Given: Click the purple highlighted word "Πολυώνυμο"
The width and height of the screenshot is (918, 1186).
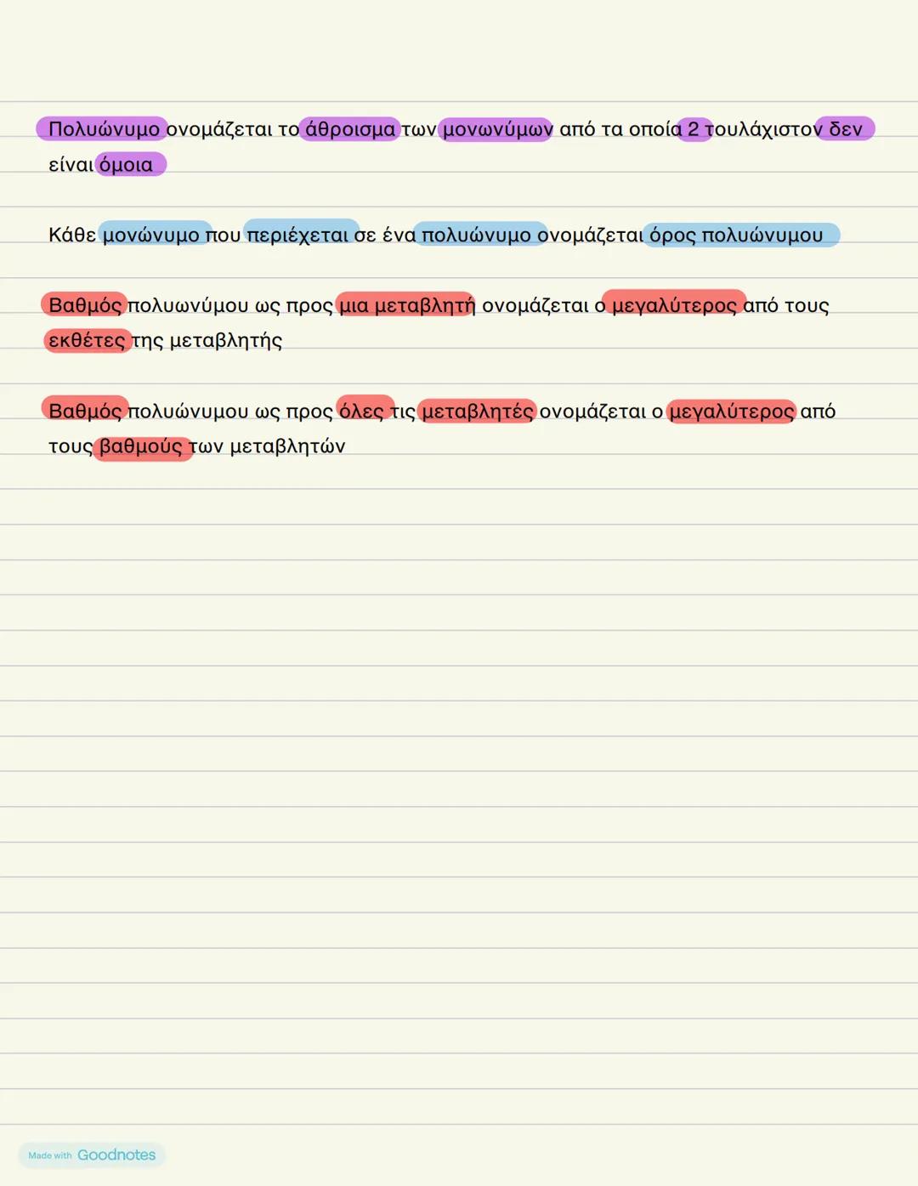Looking at the screenshot, I should 103,129.
